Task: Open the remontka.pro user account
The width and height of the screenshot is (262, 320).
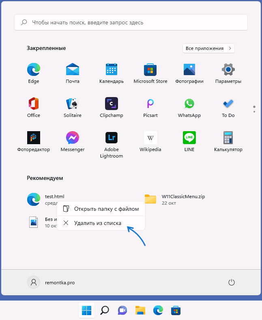Action: tap(51, 283)
